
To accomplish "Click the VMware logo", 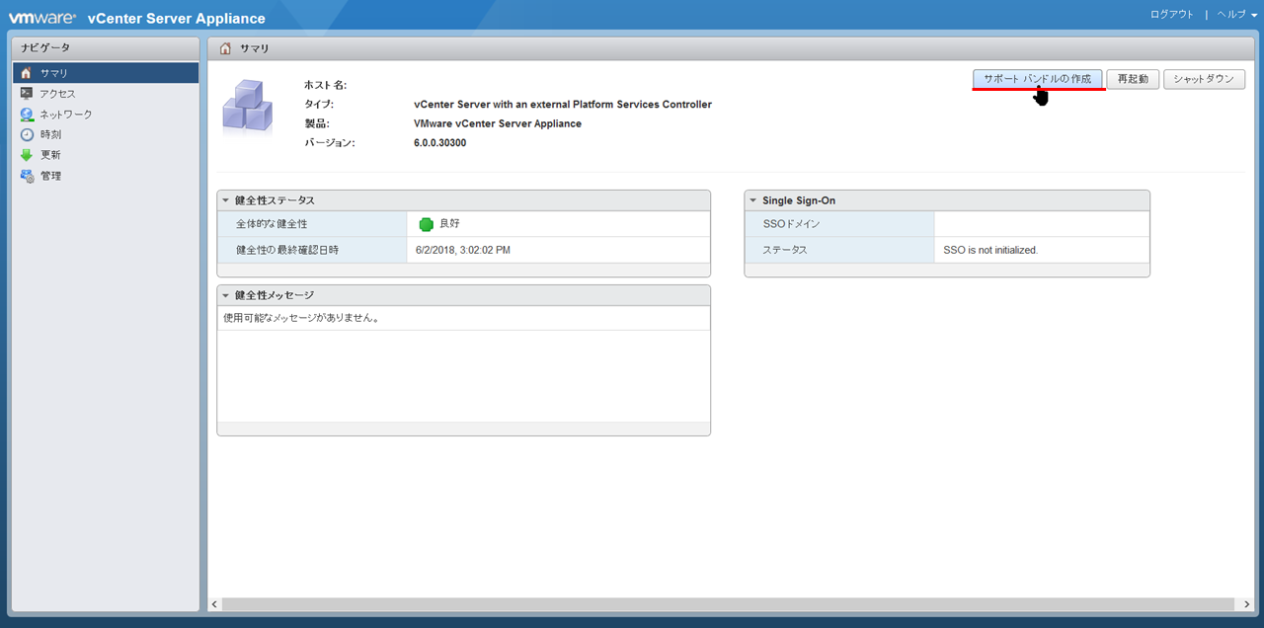I will 42,18.
